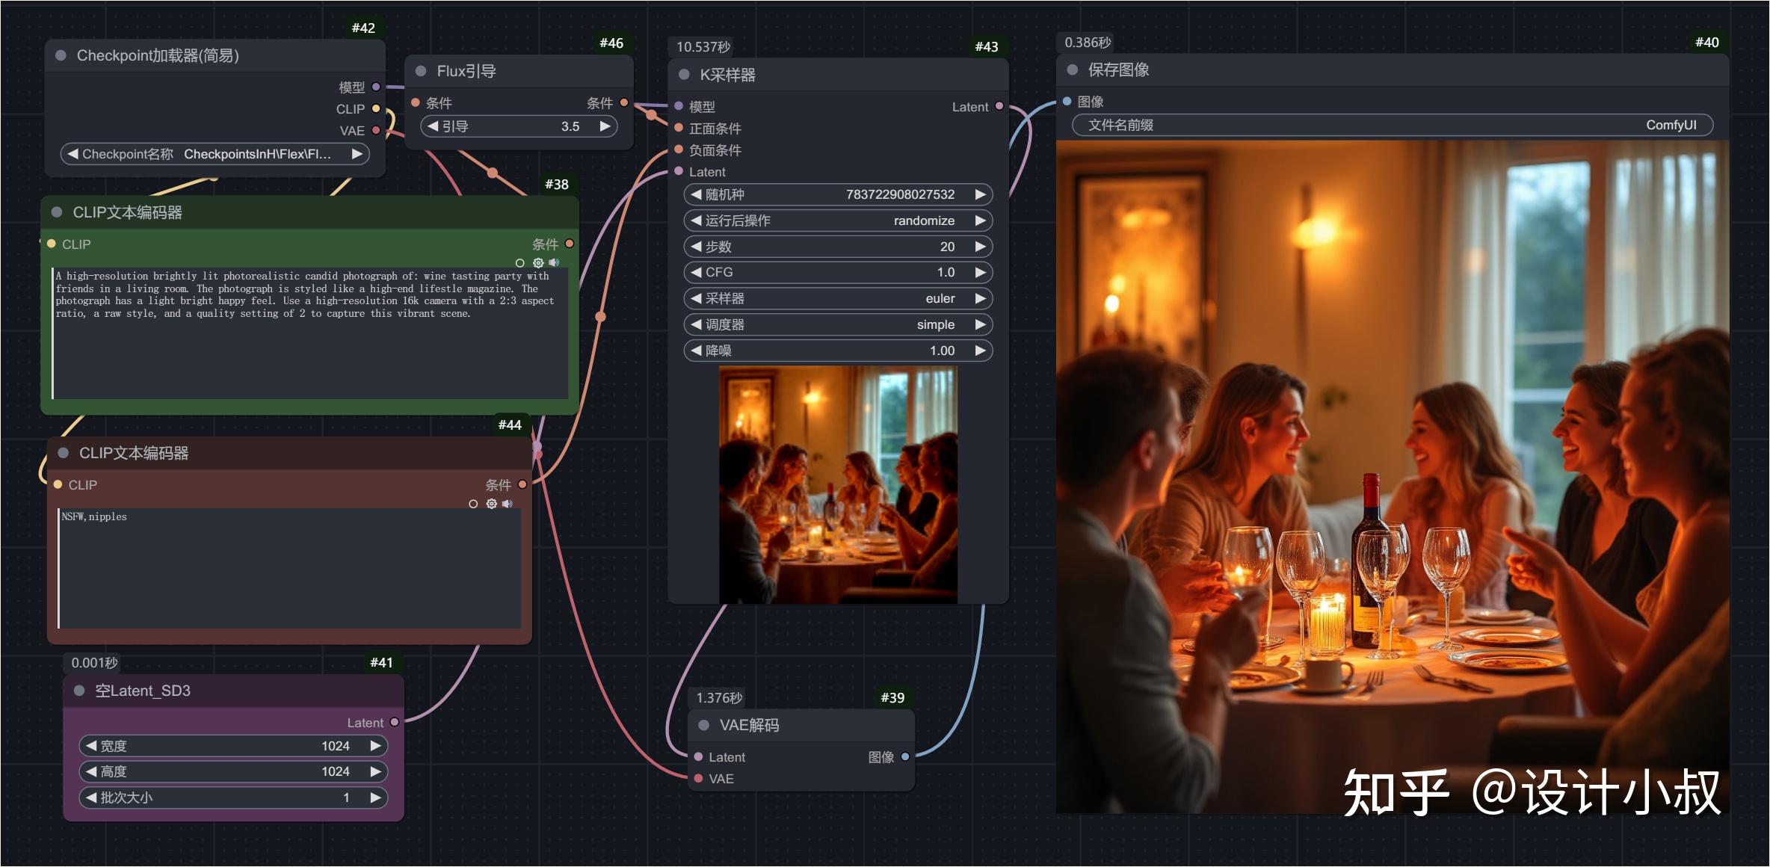Open 运行后操作 randomize option
Screen dimensions: 1770x867
tap(837, 220)
